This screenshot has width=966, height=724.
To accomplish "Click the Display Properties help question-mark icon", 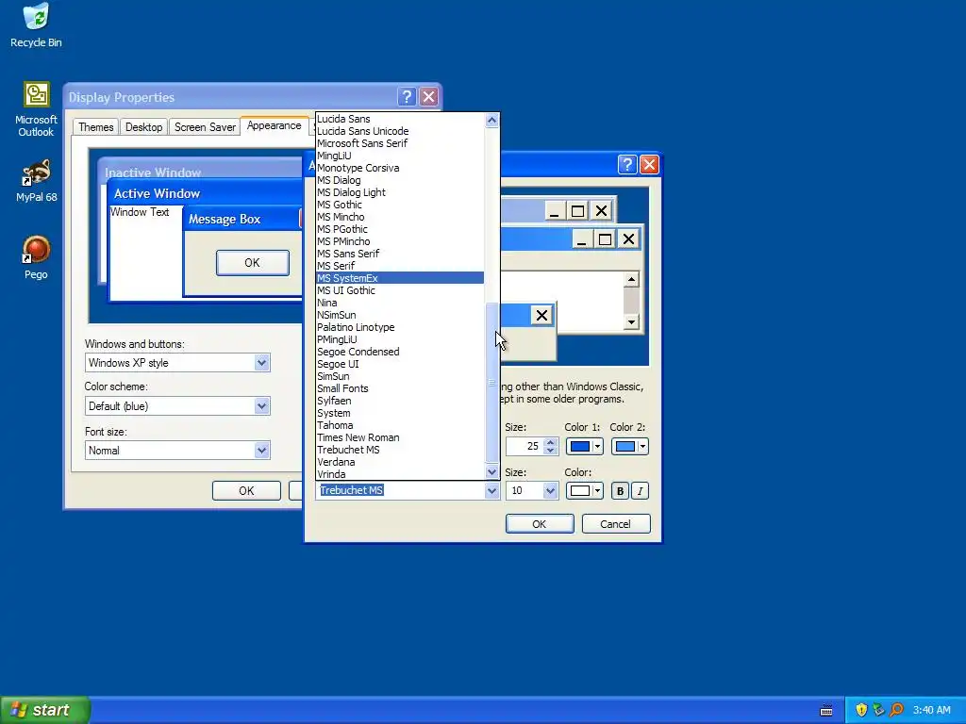I will tap(407, 97).
